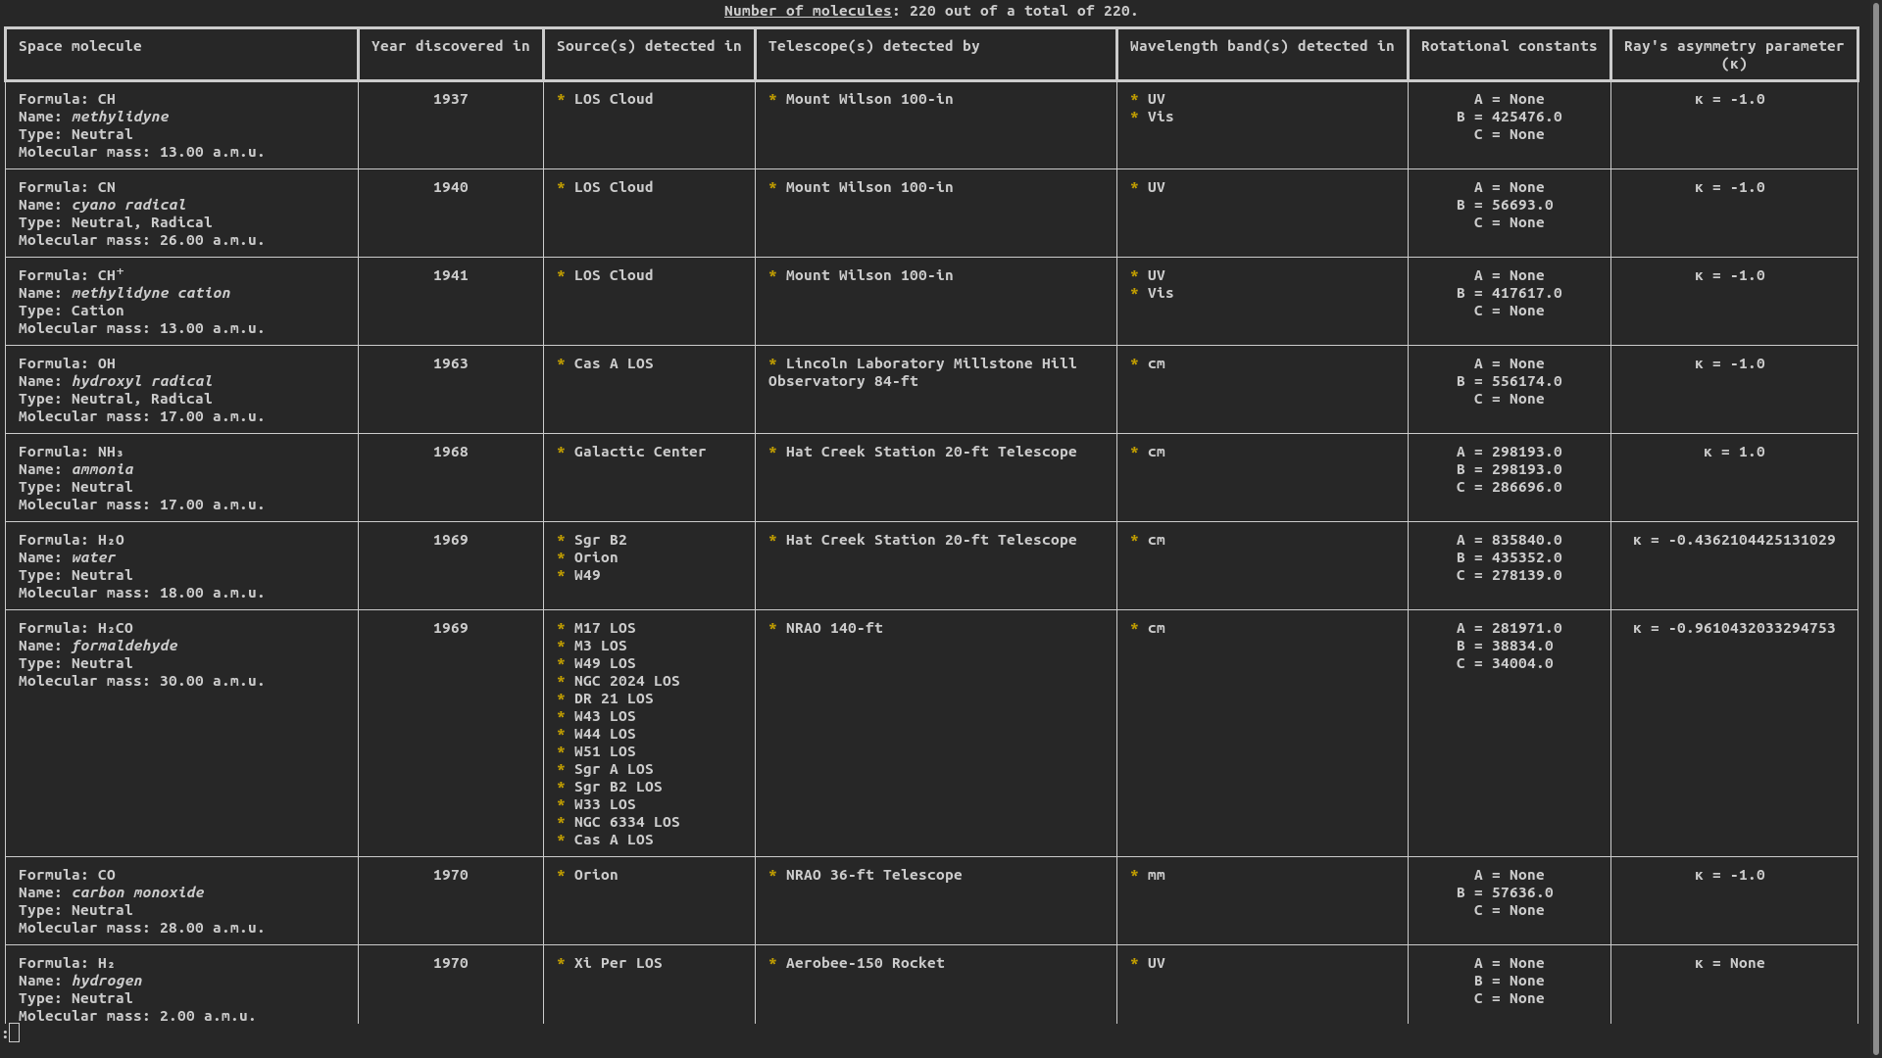Image resolution: width=1882 pixels, height=1058 pixels.
Task: Click the pager prompt cursor at bottom
Action: [x=14, y=1033]
